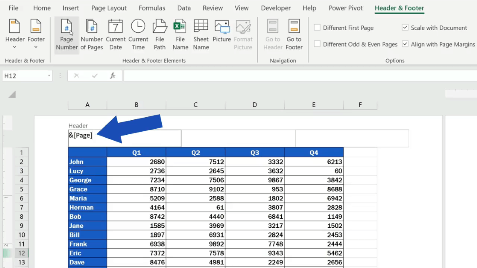
Task: Enable Different Odd & Even Pages
Action: point(317,44)
